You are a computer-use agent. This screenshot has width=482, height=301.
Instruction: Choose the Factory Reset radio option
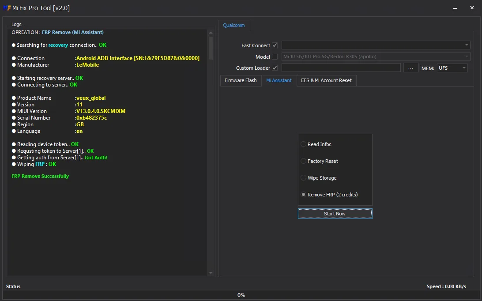[x=303, y=161]
